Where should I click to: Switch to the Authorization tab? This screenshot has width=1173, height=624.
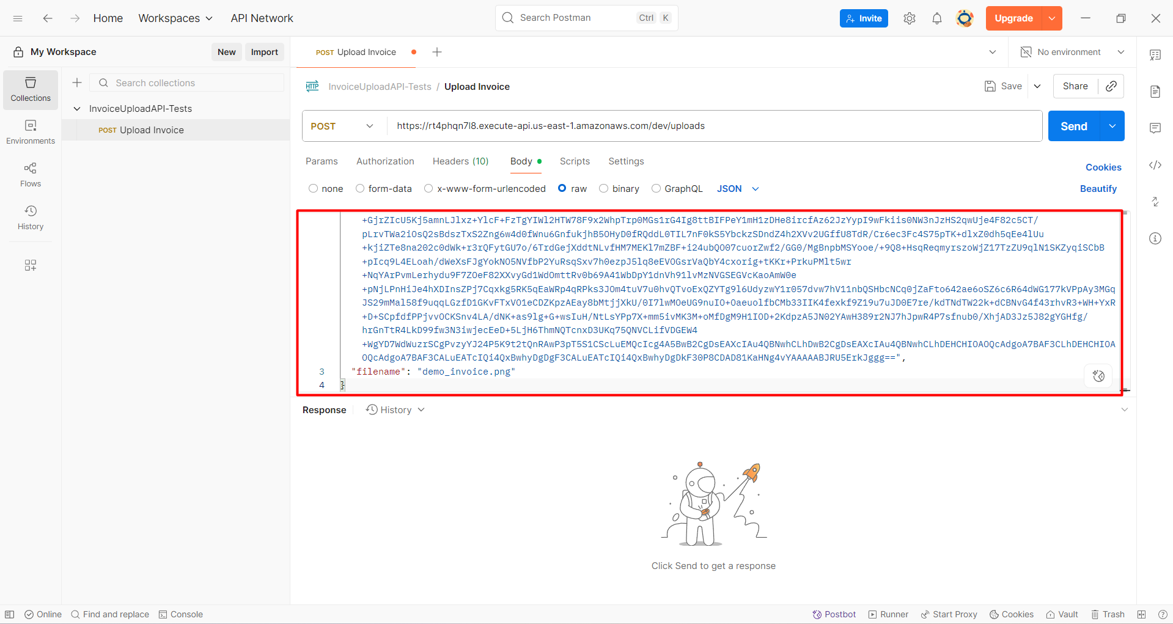[x=385, y=161]
